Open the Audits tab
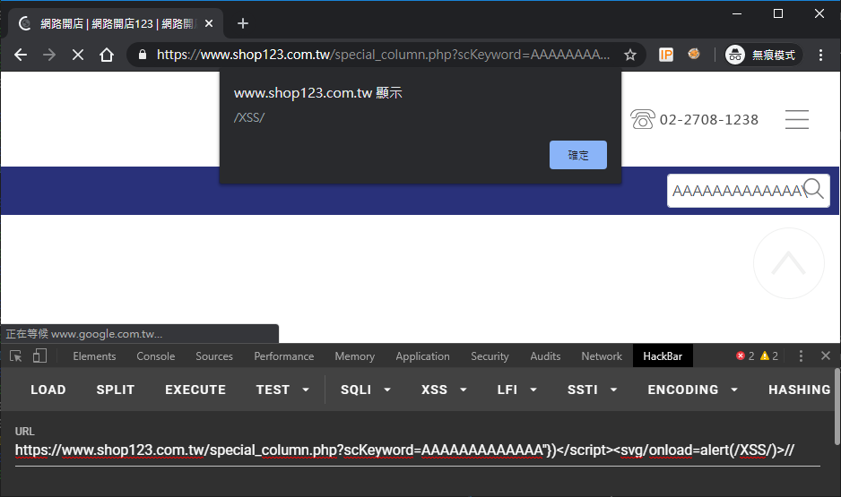Image resolution: width=841 pixels, height=497 pixels. pos(545,356)
